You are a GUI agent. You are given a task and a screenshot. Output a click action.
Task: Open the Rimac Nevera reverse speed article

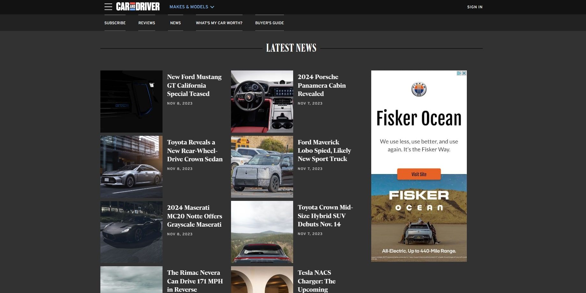click(195, 281)
